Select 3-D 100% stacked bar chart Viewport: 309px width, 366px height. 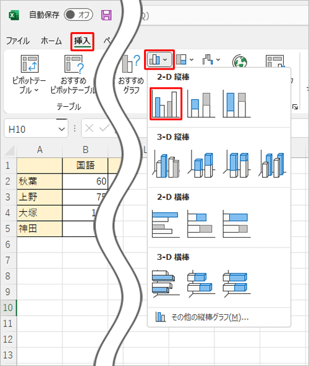237,284
